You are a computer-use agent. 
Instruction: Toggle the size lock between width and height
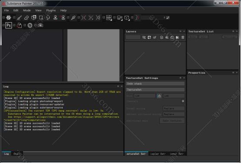pos(159,96)
